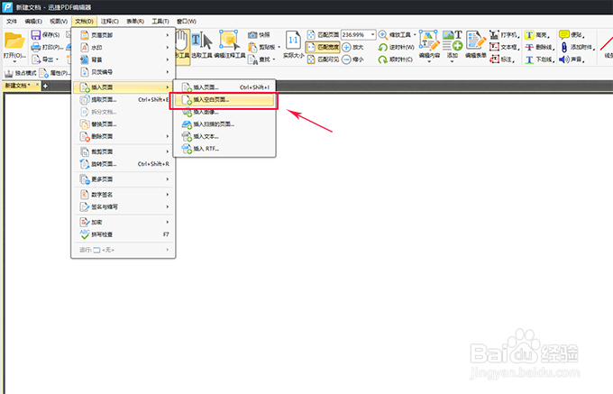Open the 窗口(W) menu
This screenshot has width=613, height=394.
(187, 21)
